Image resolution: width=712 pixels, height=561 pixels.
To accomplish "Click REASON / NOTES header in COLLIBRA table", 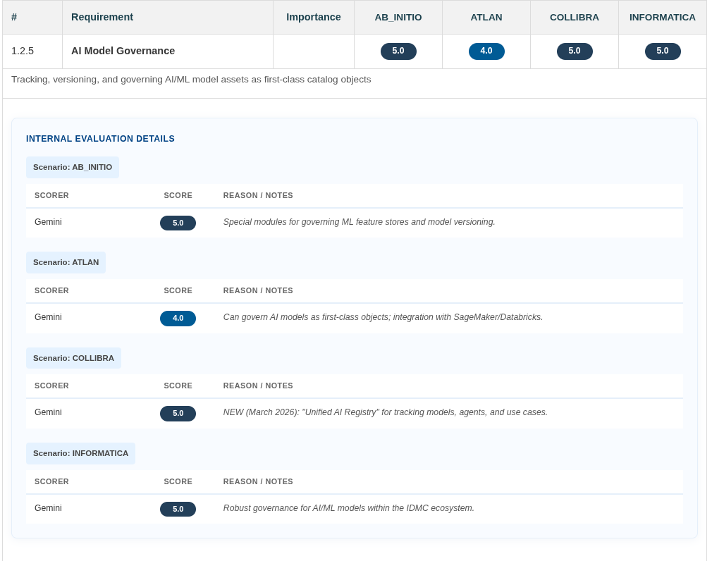I will tap(258, 386).
